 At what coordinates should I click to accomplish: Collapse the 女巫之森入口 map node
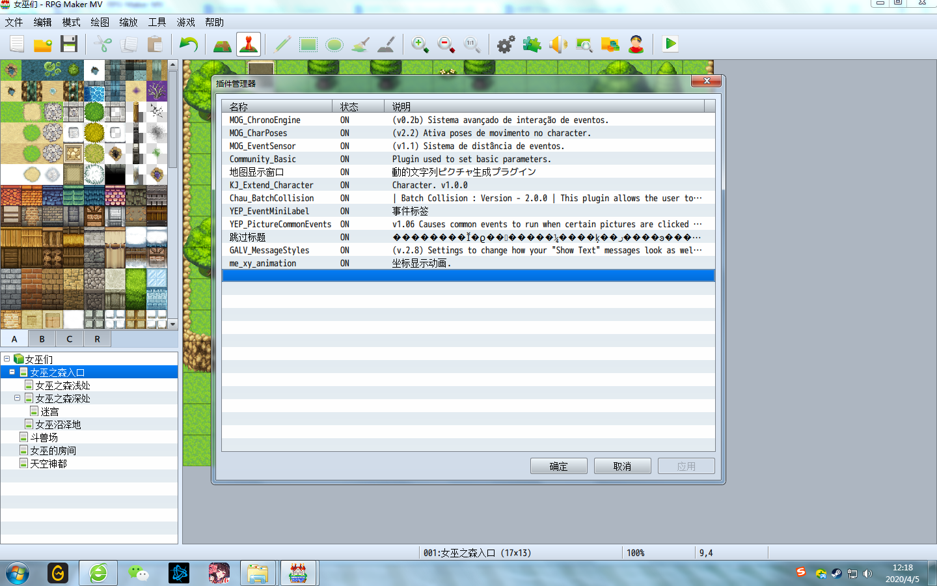point(12,372)
